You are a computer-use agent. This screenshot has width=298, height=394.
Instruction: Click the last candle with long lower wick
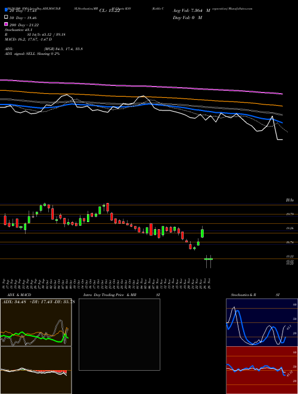(210, 261)
